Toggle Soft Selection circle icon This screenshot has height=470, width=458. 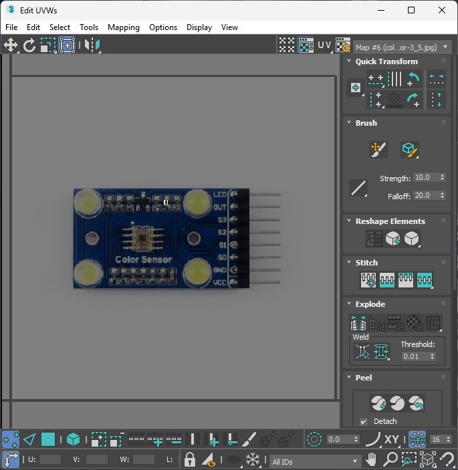pyautogui.click(x=314, y=439)
